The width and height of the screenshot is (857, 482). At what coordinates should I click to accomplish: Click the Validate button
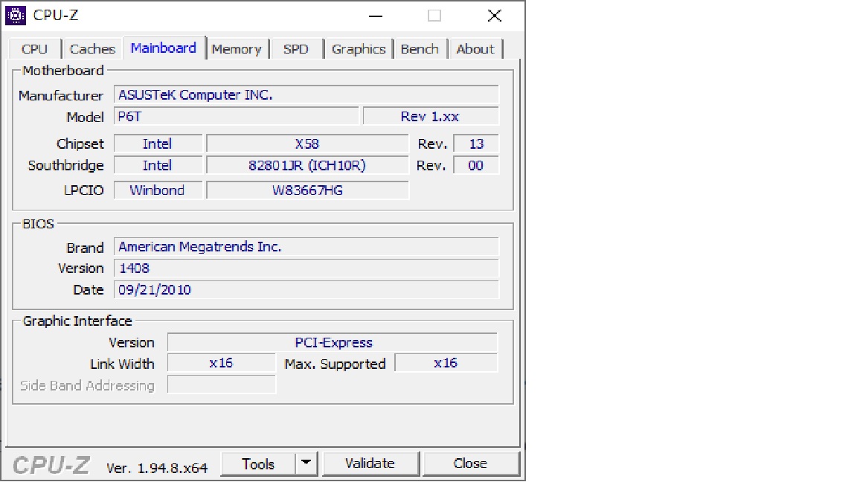[370, 463]
